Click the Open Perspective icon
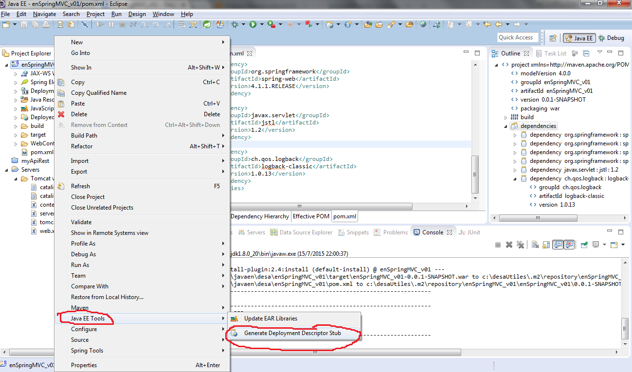Viewport: 632px width, 372px height. 553,38
